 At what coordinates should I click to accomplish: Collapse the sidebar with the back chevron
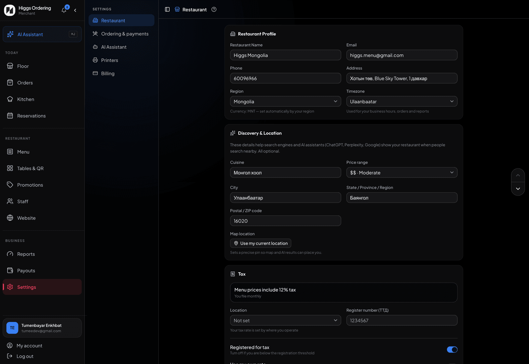75,10
